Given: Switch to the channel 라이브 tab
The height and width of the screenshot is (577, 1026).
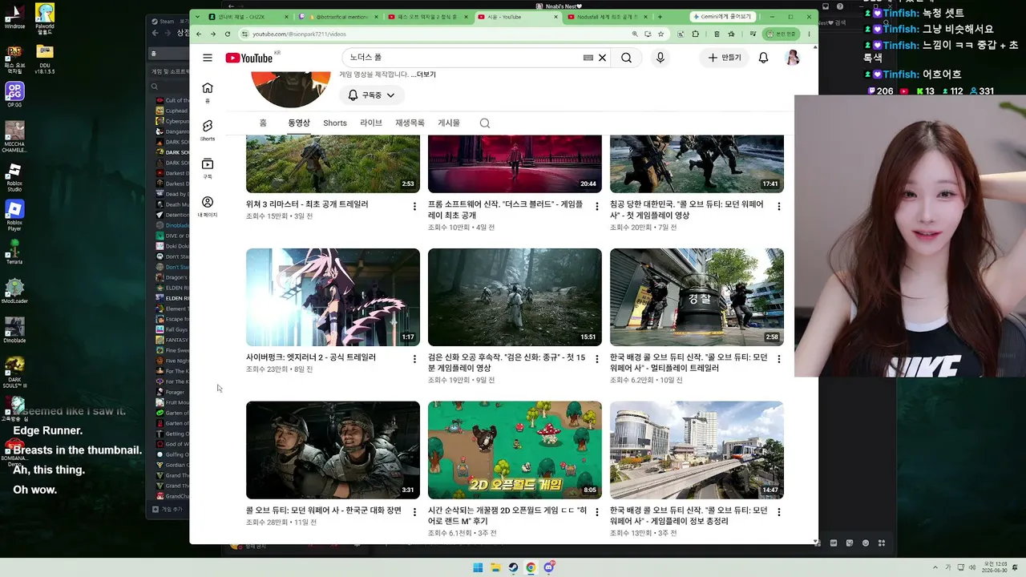Looking at the screenshot, I should pos(371,123).
